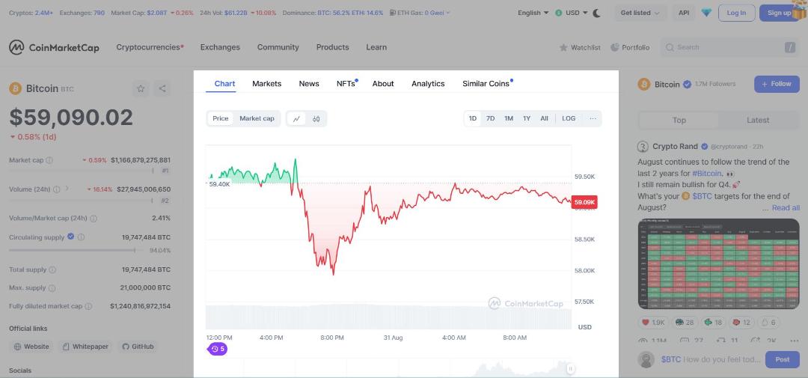Toggle dark mode moon icon
The image size is (808, 378).
pyautogui.click(x=597, y=13)
